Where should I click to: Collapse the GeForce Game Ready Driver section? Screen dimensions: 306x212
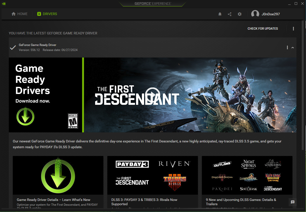click(293, 47)
